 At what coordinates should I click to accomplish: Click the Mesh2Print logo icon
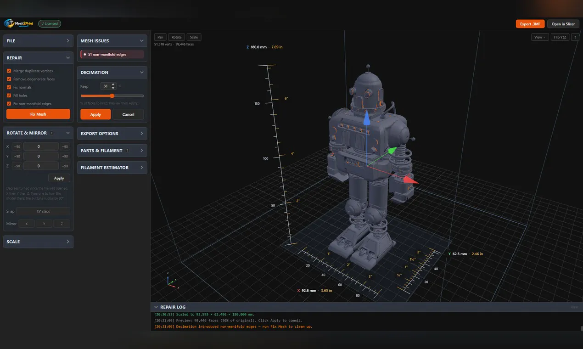tap(9, 23)
